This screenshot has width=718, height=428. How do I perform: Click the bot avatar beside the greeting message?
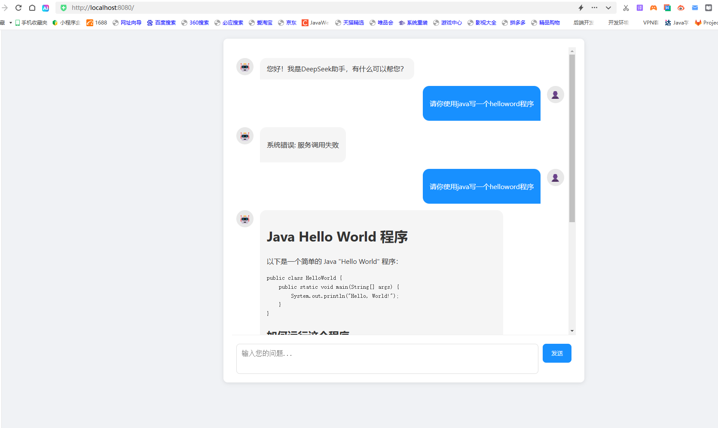[245, 67]
